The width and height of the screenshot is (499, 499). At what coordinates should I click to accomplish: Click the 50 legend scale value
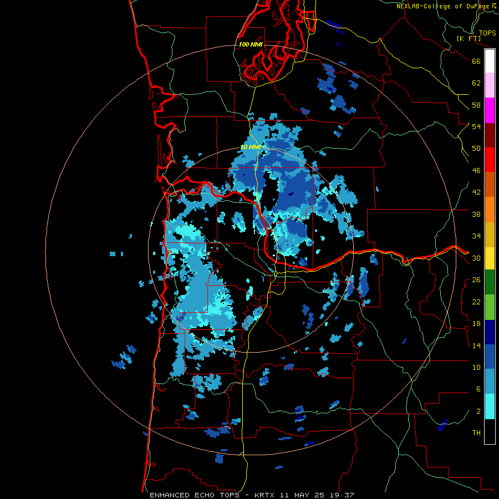[x=476, y=149]
